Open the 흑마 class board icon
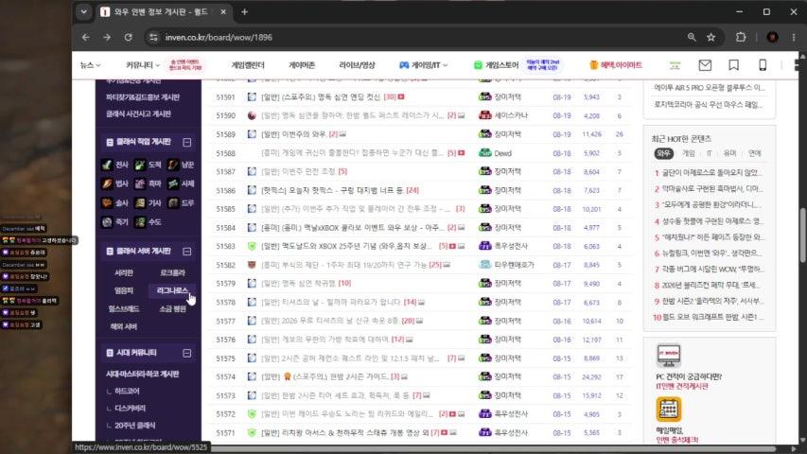807x454 pixels. (x=140, y=183)
